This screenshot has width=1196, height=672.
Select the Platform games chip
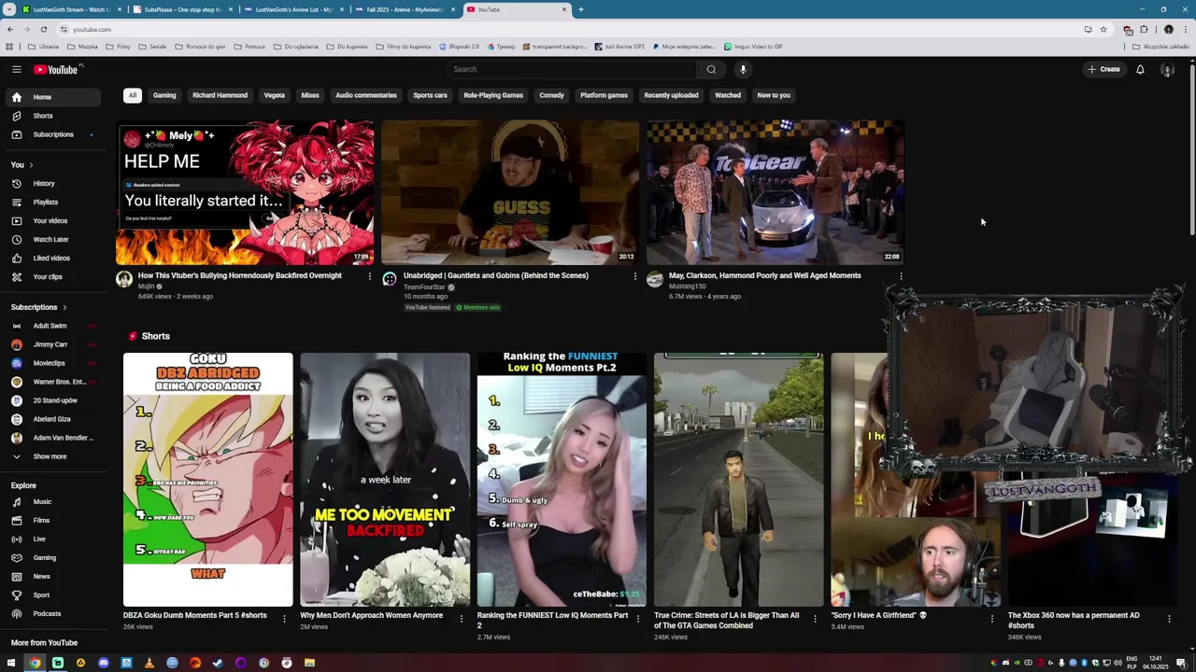tap(604, 95)
